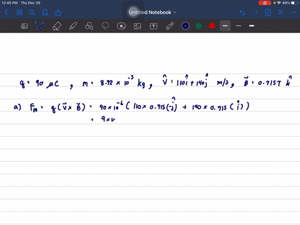Go back using the left chevron
This screenshot has height=225, width=300.
click(x=6, y=12)
